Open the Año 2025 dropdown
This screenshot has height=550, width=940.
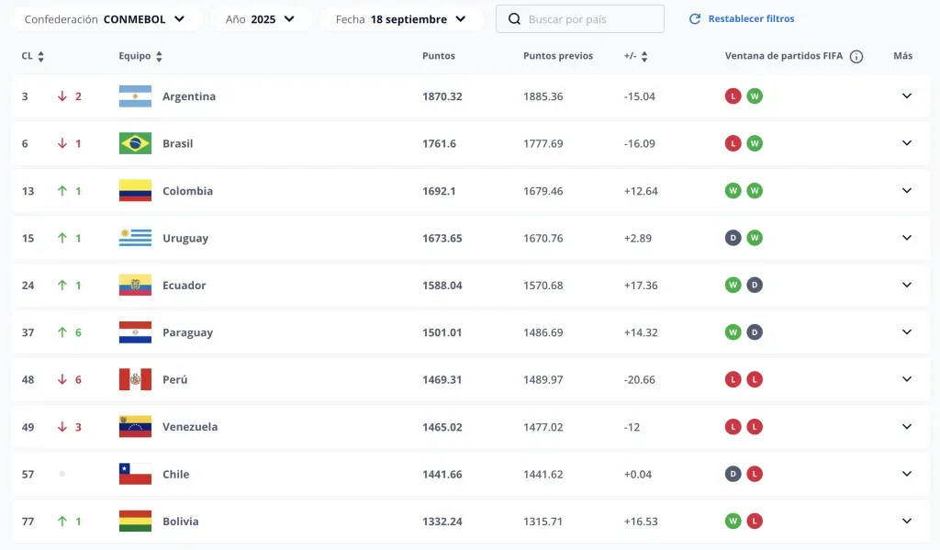(x=260, y=19)
